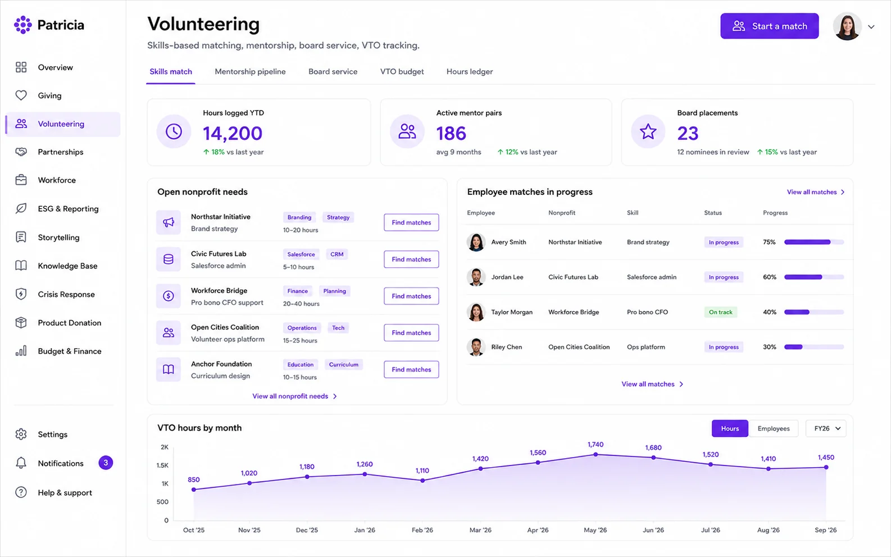Click the Help & support question icon
The height and width of the screenshot is (557, 891).
[x=21, y=492]
